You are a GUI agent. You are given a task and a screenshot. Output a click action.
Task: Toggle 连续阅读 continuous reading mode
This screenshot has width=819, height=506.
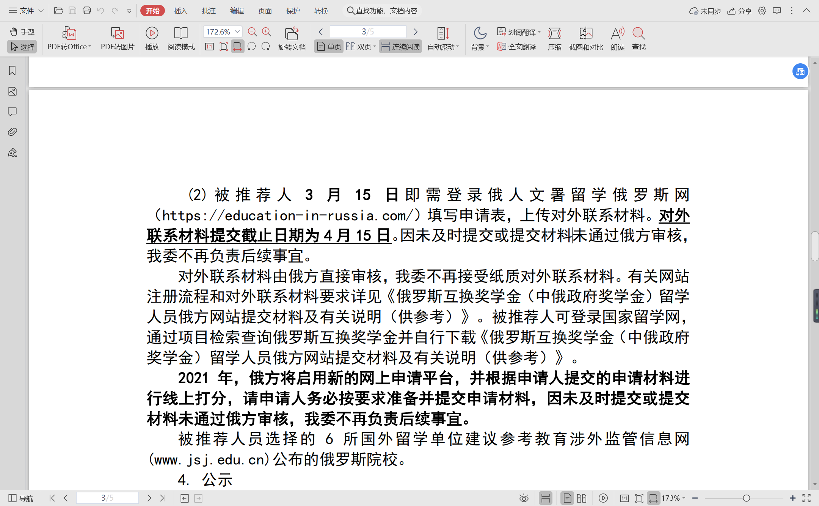pos(400,47)
